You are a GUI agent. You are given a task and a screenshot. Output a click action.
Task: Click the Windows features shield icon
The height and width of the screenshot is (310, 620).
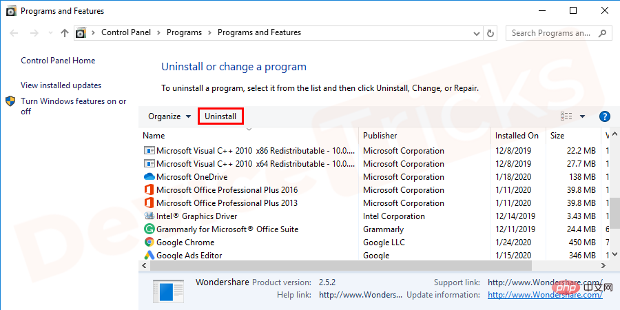click(10, 101)
